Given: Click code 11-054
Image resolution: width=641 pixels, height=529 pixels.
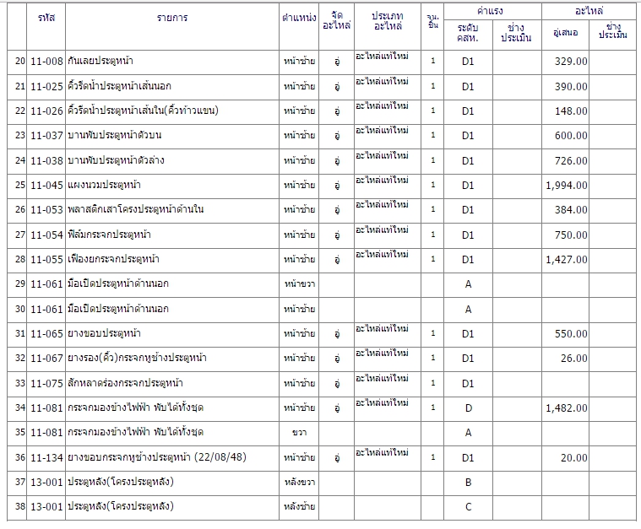Looking at the screenshot, I should coord(46,235).
